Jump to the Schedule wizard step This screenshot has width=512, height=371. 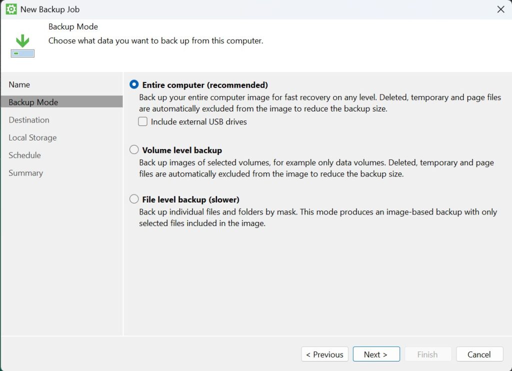(24, 155)
